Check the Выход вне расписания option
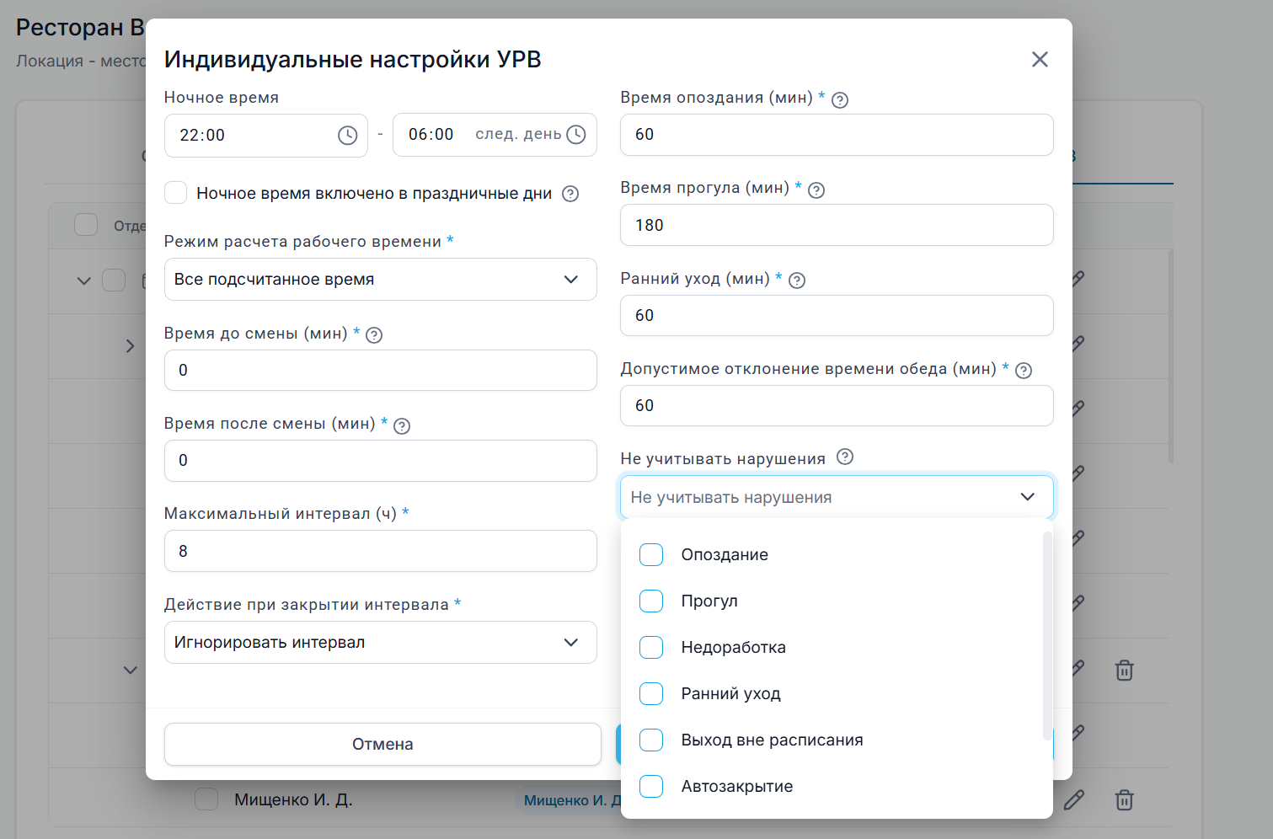The width and height of the screenshot is (1273, 839). 651,740
